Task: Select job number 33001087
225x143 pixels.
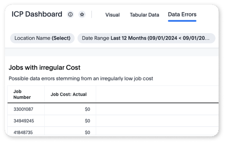Action: 23,109
